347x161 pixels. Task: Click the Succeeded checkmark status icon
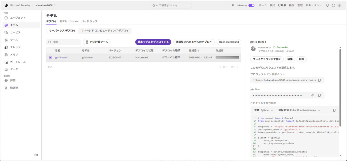[274, 47]
